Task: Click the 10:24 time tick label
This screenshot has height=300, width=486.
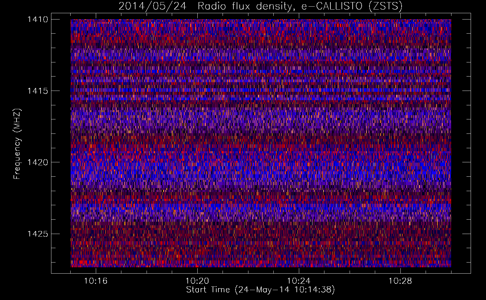Action: pos(299,281)
